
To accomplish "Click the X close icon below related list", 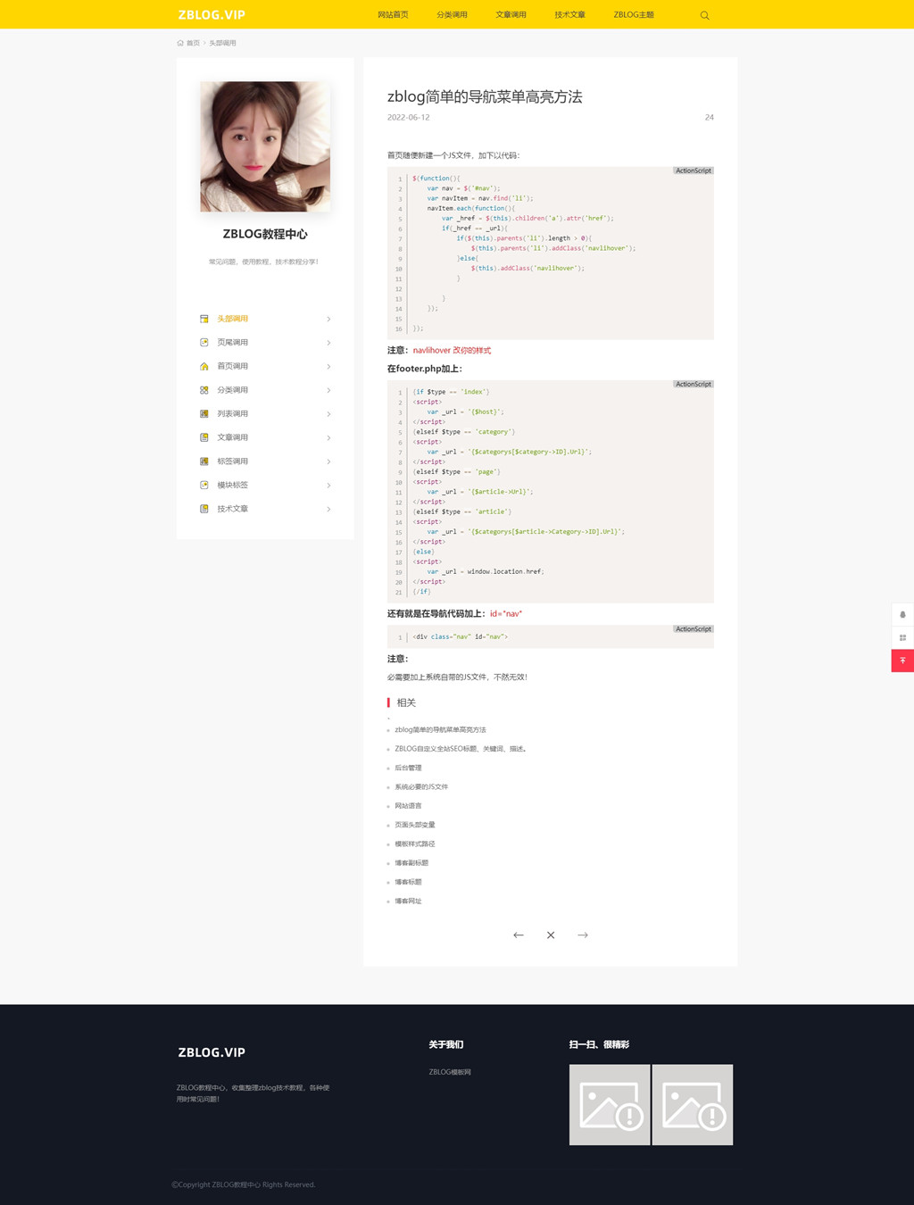I will click(551, 935).
